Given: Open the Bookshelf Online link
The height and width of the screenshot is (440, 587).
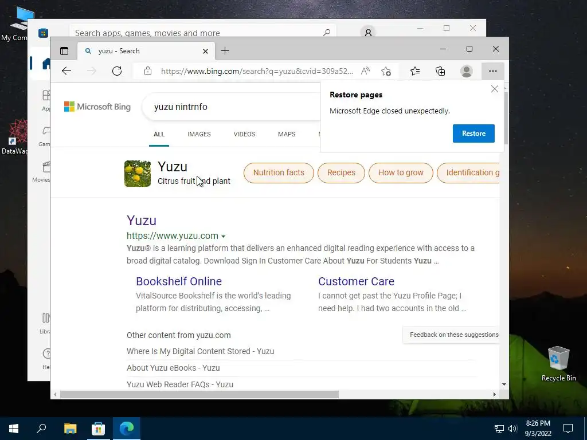Looking at the screenshot, I should tap(179, 281).
